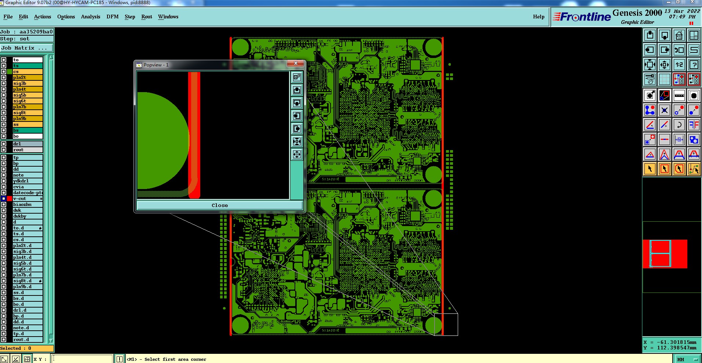Click the net select pointer tool

tap(694, 169)
